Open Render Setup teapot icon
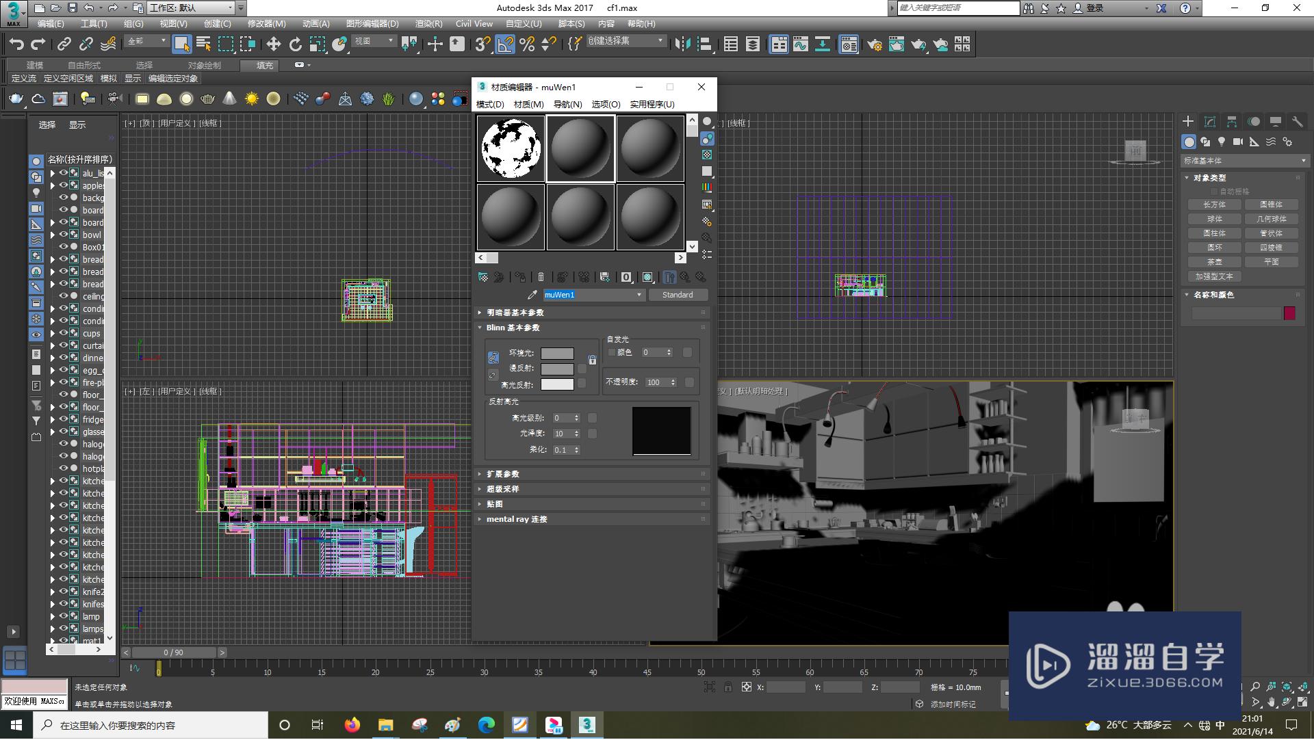Viewport: 1314px width, 740px height. pos(874,44)
